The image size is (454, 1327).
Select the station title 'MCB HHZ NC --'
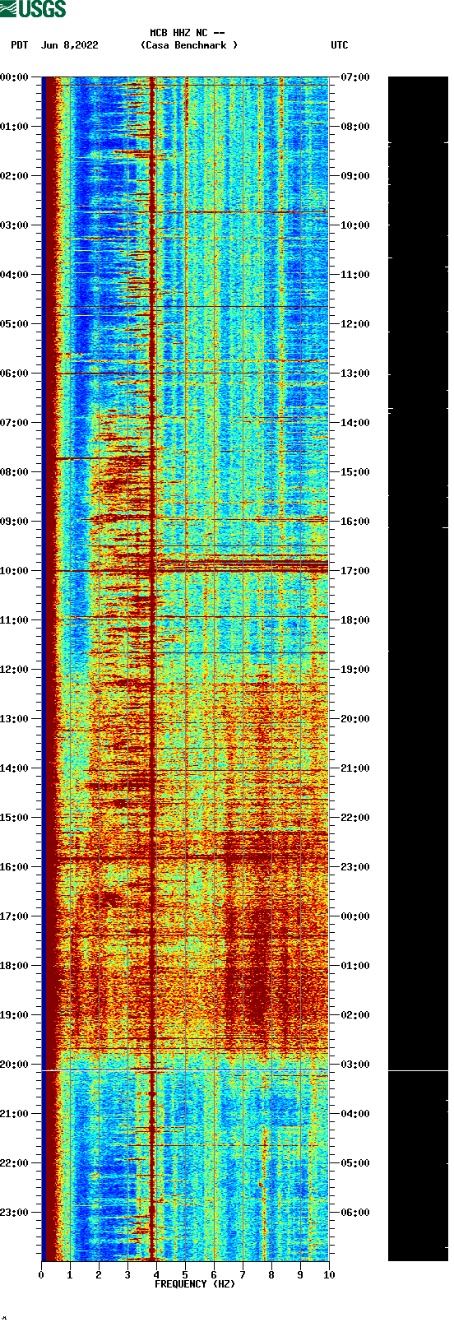(x=188, y=33)
